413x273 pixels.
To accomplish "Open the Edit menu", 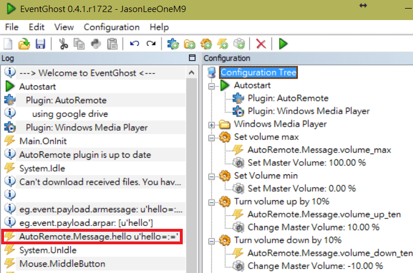I will tap(37, 27).
